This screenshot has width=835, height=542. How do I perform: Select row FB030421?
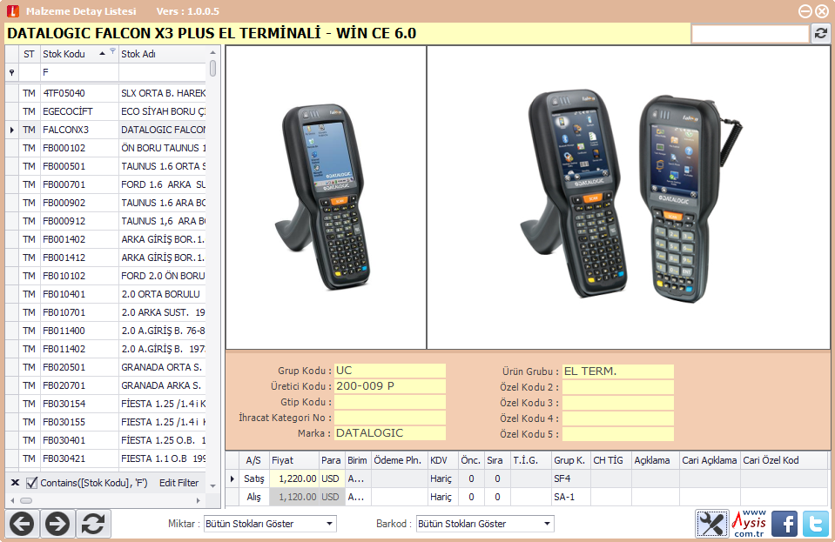pyautogui.click(x=105, y=458)
